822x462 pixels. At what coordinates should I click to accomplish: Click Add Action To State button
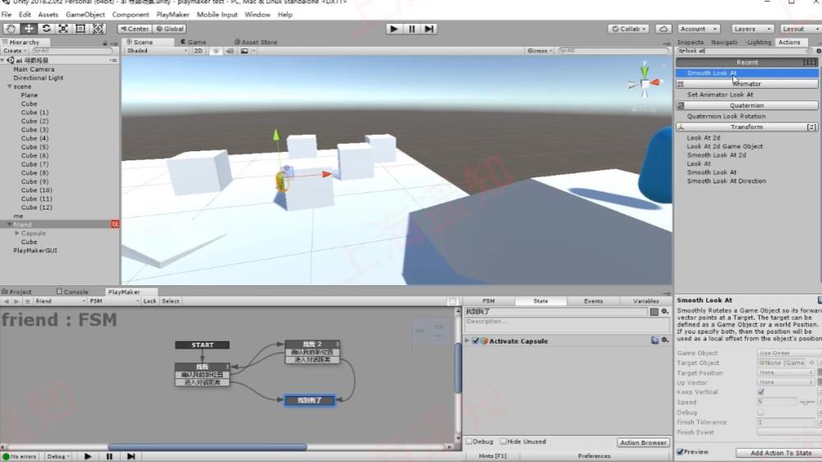(x=781, y=453)
